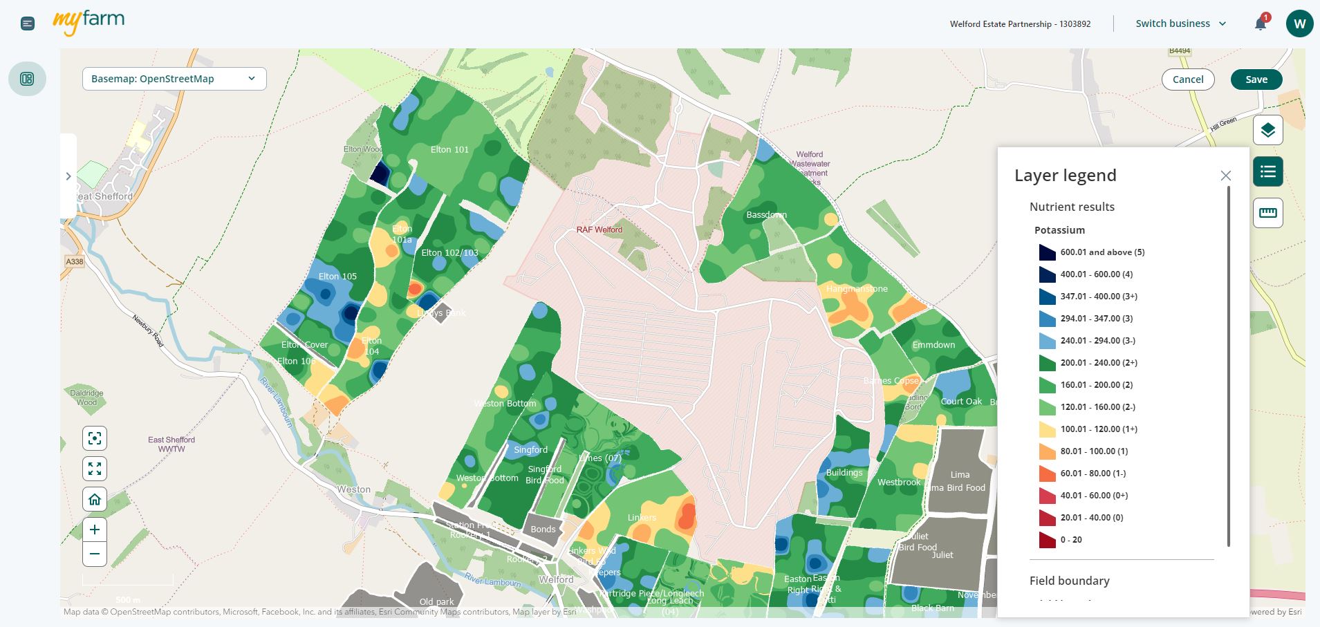
Task: Click the Nutrient results heading
Action: (x=1072, y=207)
